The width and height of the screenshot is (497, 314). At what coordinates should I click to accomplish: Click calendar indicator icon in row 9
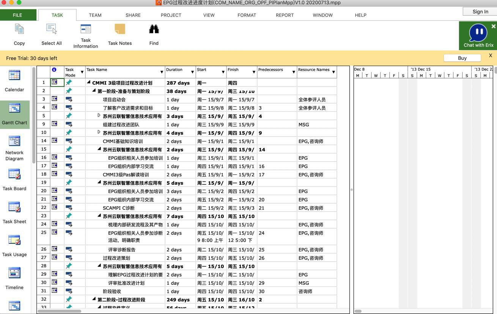(54, 124)
